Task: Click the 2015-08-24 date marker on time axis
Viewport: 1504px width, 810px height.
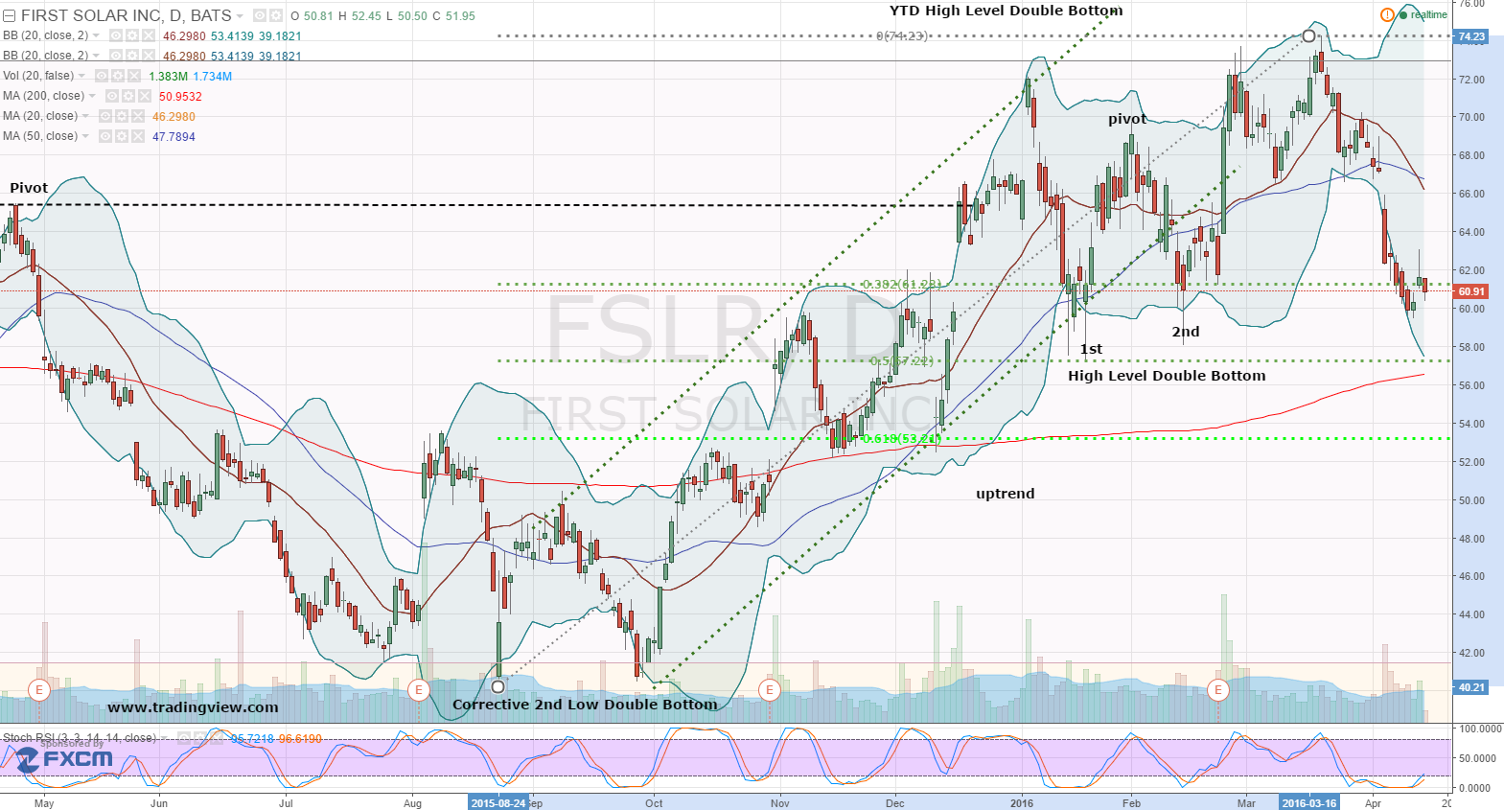Action: point(497,803)
